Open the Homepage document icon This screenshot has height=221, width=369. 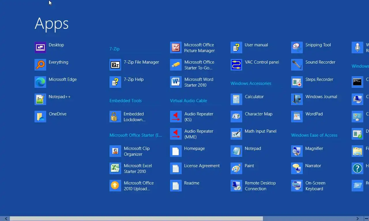(176, 151)
